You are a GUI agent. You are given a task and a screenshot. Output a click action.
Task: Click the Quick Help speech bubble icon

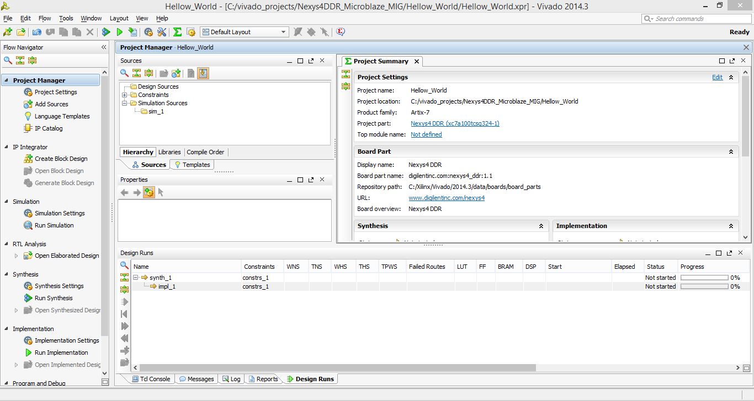click(341, 32)
